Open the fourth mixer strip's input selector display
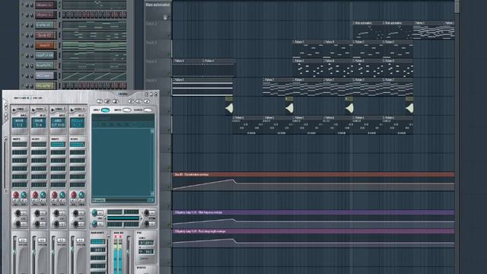This screenshot has height=274, width=487. click(78, 123)
